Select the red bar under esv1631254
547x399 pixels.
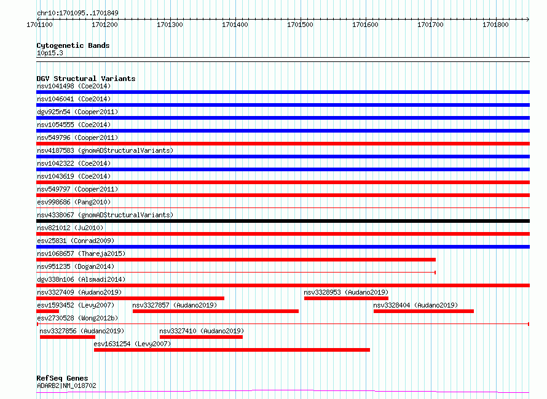pos(232,350)
